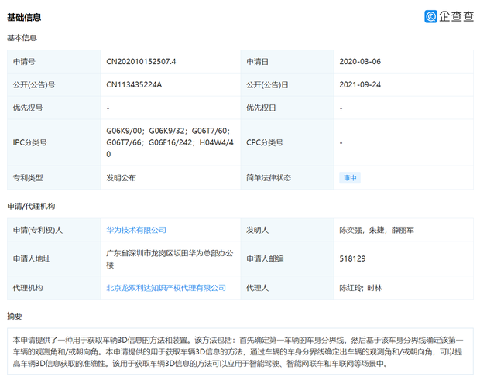This screenshot has height=380, width=480.
Task: Open the 北京龙双利达知识产权代理有限公司 agency link
Action: click(x=166, y=288)
